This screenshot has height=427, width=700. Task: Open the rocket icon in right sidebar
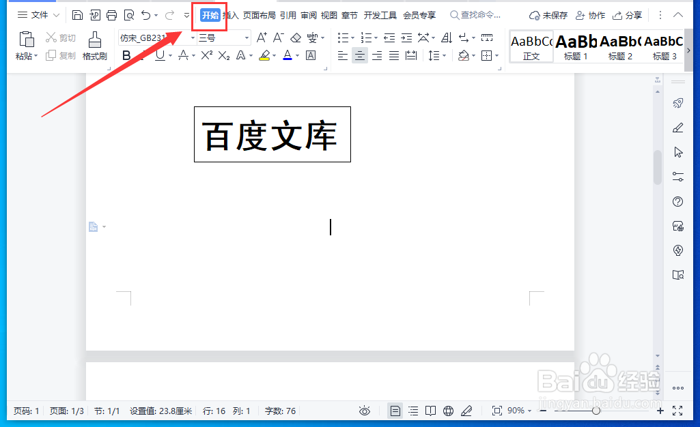click(x=678, y=104)
